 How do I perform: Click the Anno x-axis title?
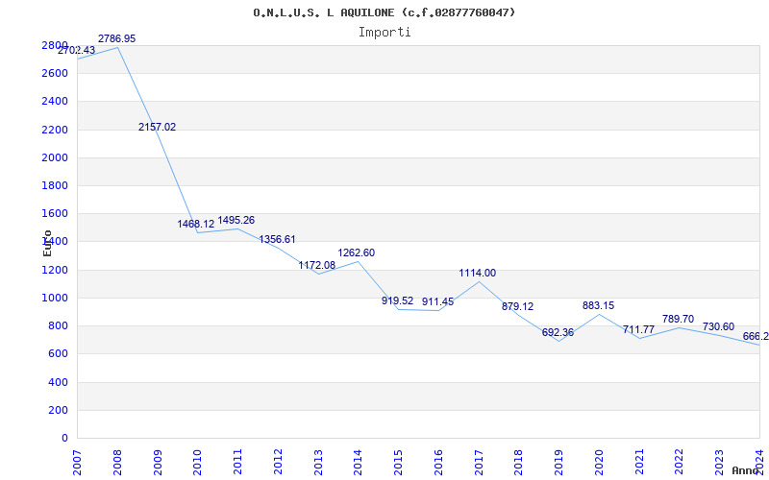pyautogui.click(x=745, y=470)
